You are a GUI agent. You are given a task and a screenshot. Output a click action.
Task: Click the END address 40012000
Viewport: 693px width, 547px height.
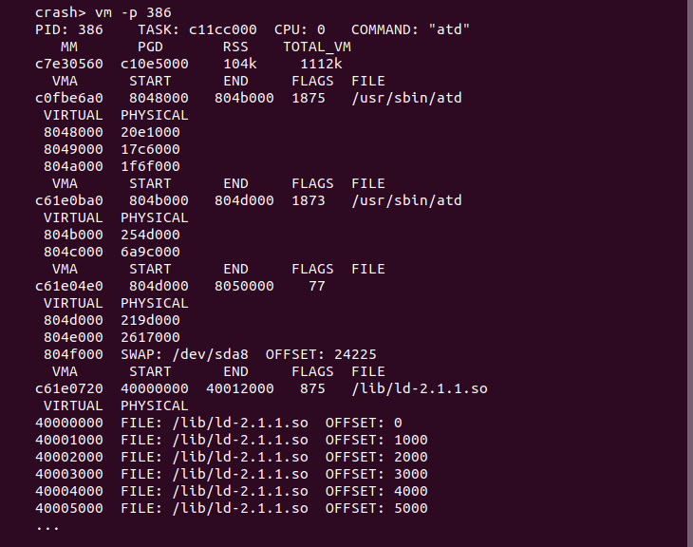coord(239,388)
